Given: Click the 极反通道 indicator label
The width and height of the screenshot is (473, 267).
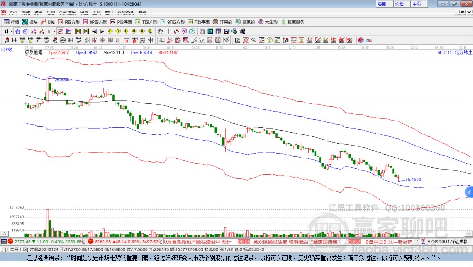Looking at the screenshot, I should coord(34,52).
